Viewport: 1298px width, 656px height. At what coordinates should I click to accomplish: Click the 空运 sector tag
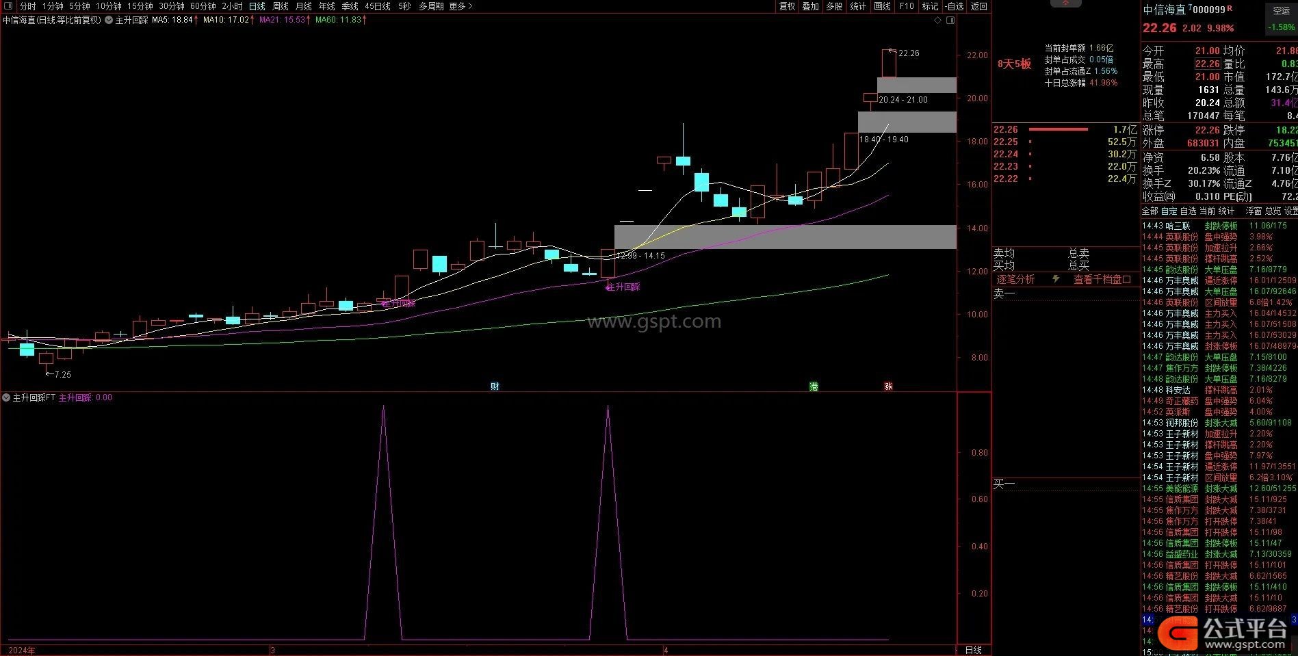1282,11
